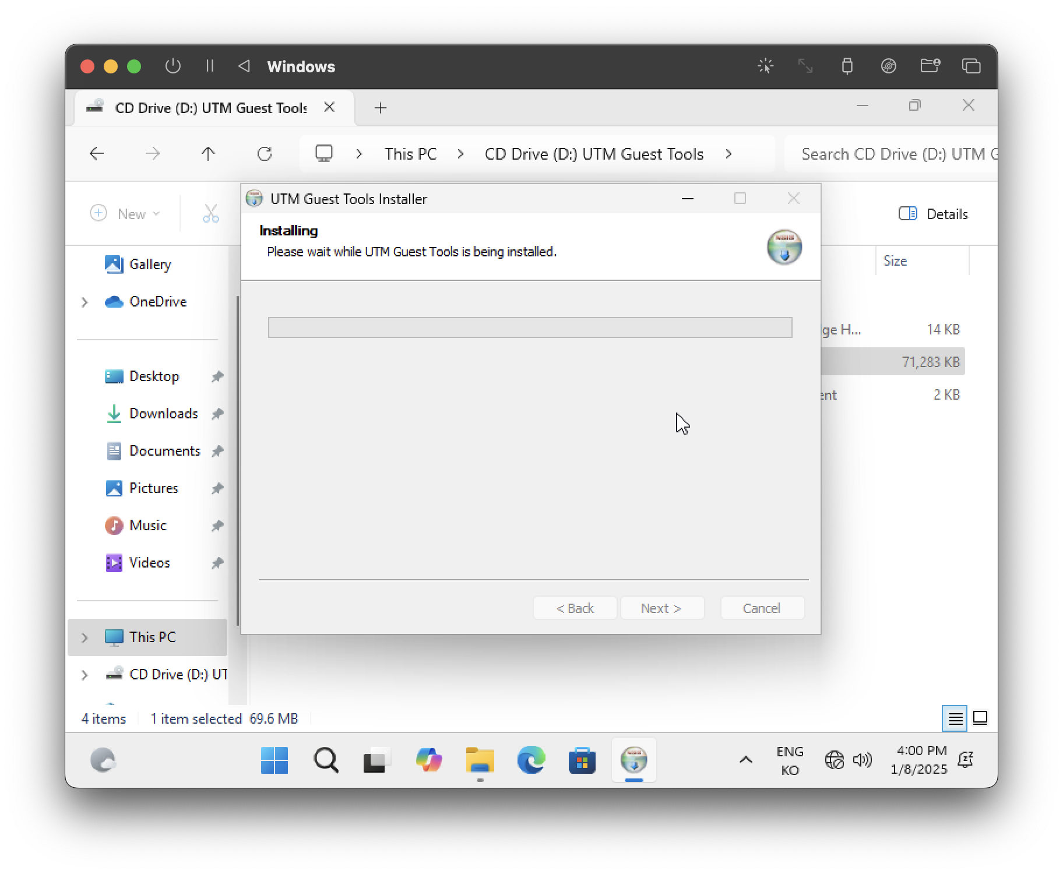Viewport: 1063px width, 874px height.
Task: Go forward in File Explorer
Action: (152, 154)
